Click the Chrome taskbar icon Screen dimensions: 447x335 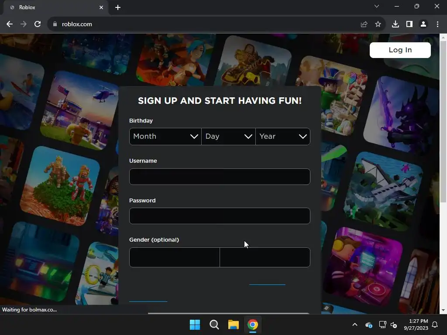[253, 325]
